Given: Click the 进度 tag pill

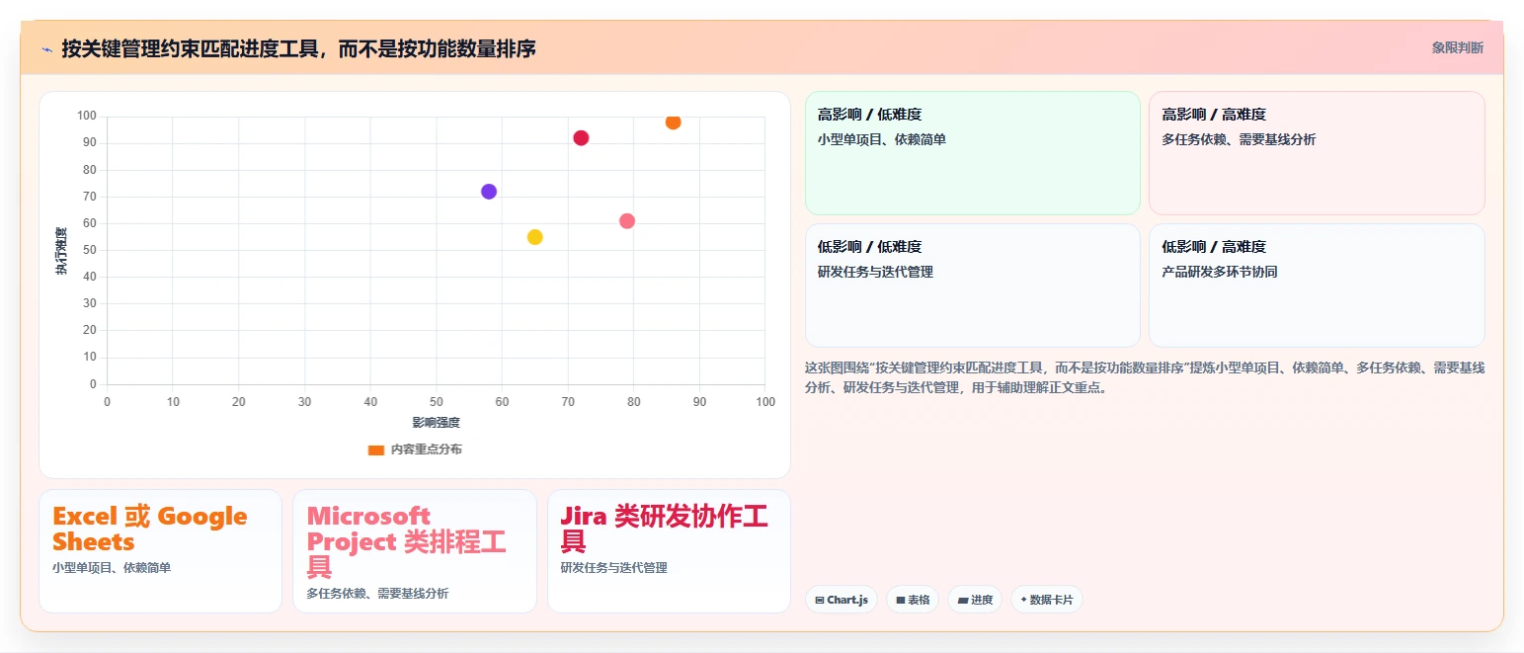Looking at the screenshot, I should [x=975, y=600].
